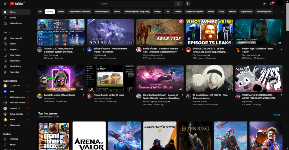The height and width of the screenshot is (150, 289).
Task: Open dopatwo channel avatar
Action: click(x=238, y=96)
